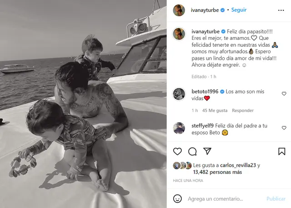Save the post with the bookmark icon
The image size is (291, 208).
click(x=282, y=151)
